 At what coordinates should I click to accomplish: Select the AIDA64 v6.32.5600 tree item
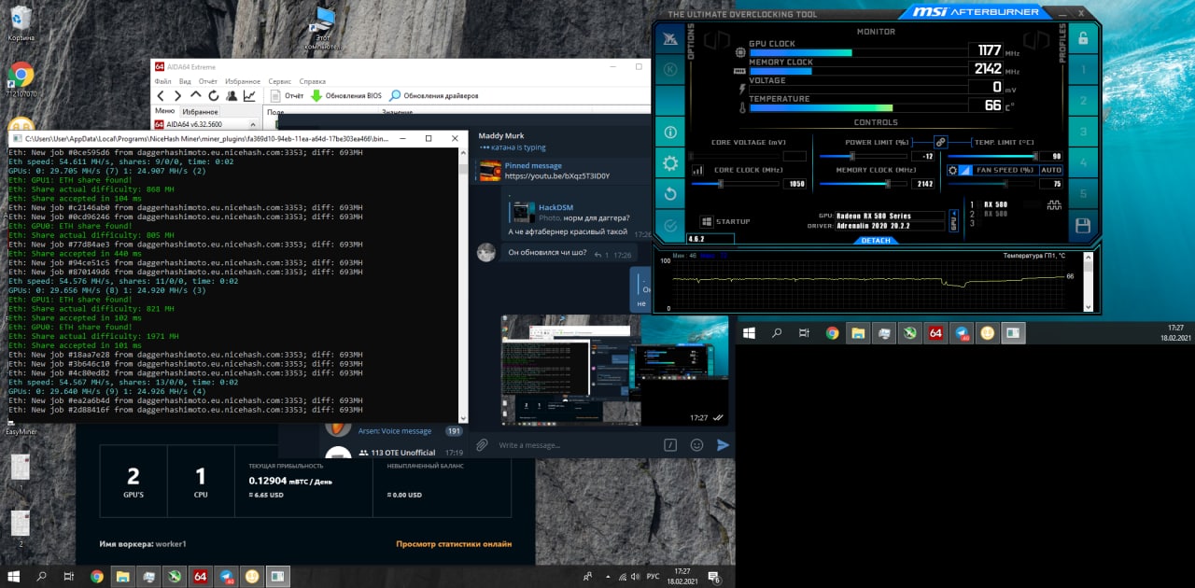tap(188, 124)
